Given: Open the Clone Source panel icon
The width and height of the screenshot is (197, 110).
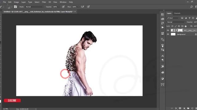Looking at the screenshot, I should point(163,39).
